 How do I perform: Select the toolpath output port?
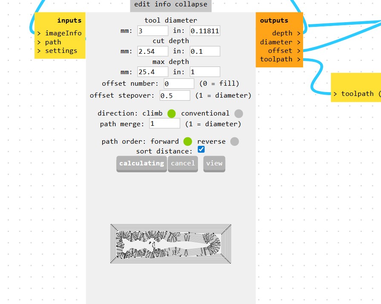point(280,59)
